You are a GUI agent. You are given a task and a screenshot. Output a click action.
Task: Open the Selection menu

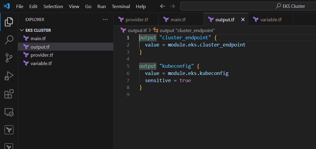[53, 7]
